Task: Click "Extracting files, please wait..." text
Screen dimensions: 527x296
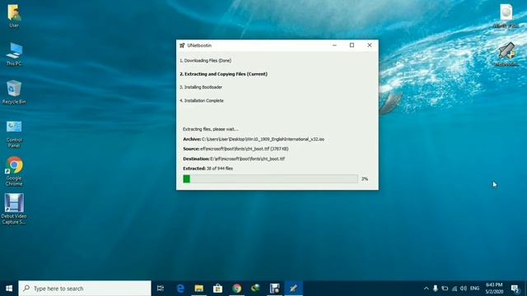Action: (211, 129)
